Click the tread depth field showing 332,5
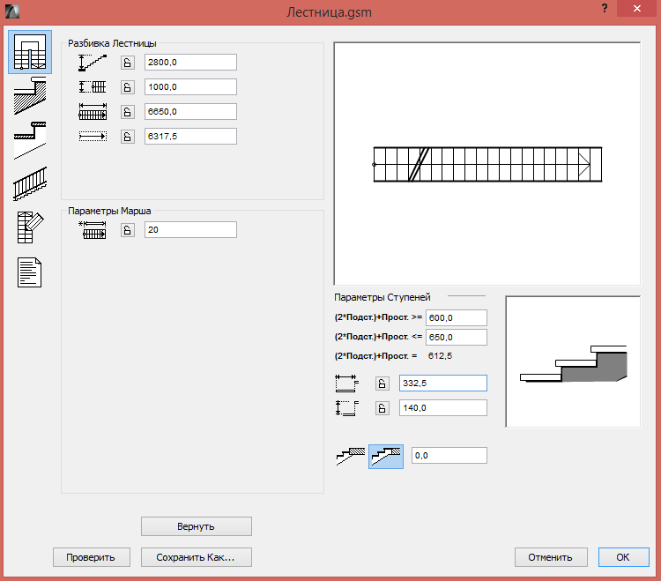The image size is (661, 581). (x=443, y=384)
